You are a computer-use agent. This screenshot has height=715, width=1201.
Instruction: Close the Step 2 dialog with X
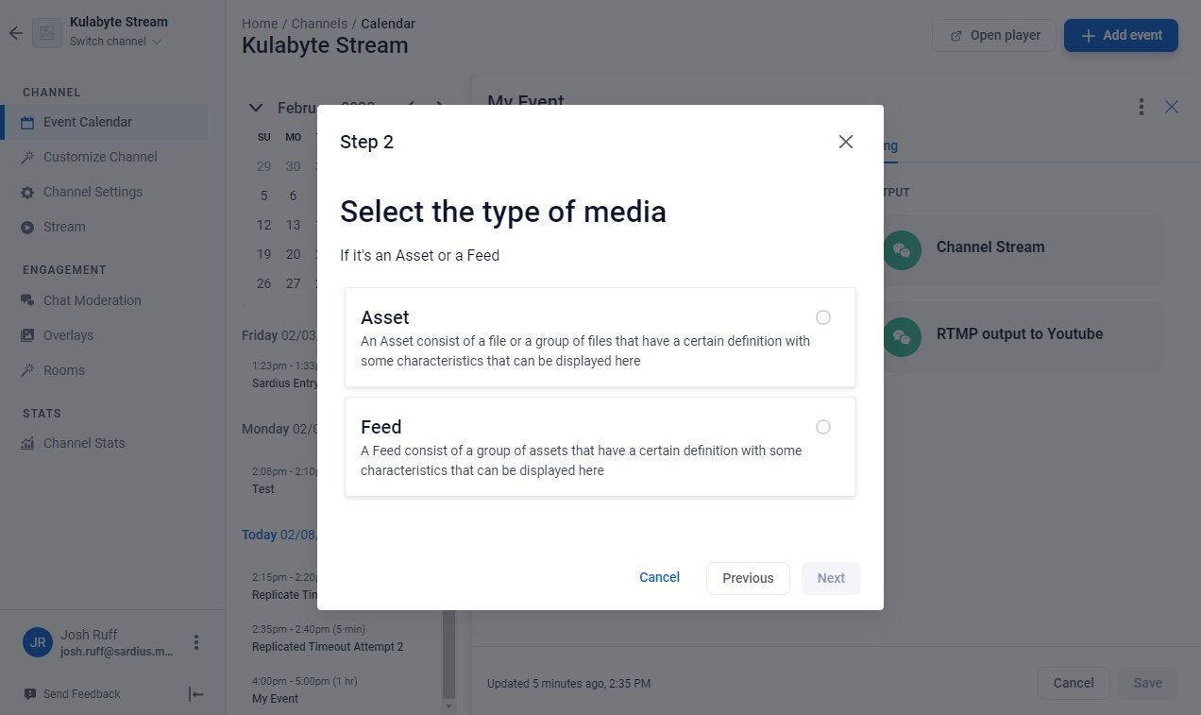pos(846,142)
